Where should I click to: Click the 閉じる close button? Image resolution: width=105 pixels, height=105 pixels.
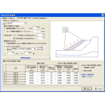(87, 88)
